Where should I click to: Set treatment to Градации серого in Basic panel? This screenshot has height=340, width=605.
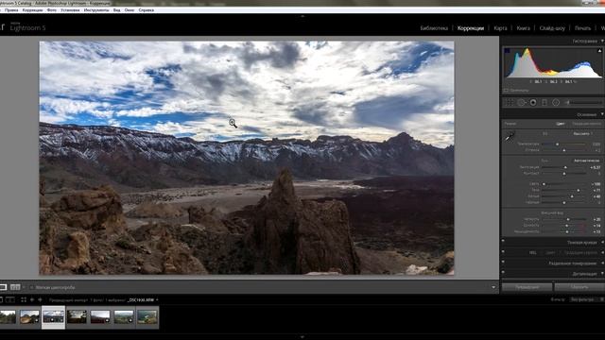[586, 124]
